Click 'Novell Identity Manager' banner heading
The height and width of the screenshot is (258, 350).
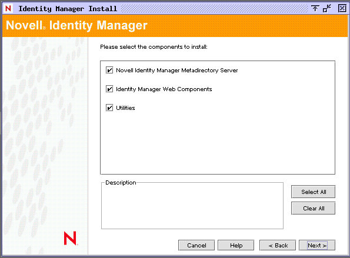click(76, 25)
